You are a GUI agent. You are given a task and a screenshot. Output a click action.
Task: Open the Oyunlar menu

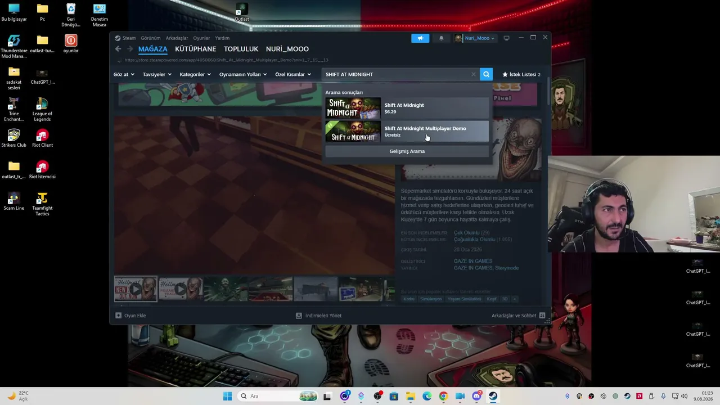(201, 38)
